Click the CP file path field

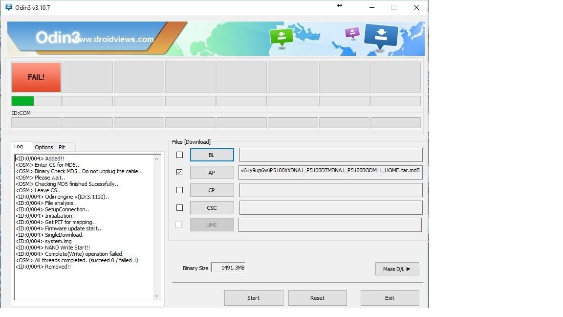pos(331,190)
